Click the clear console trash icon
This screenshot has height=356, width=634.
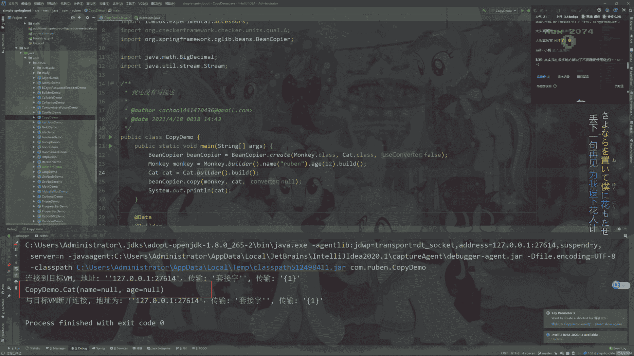(x=16, y=288)
